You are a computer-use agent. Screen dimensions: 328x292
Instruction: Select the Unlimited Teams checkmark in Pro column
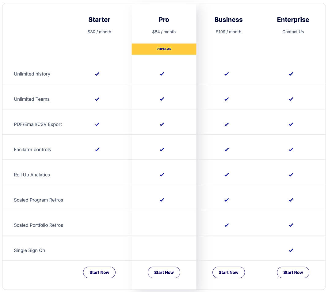tap(162, 99)
